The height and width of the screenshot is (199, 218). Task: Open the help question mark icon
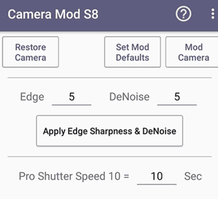pos(183,14)
